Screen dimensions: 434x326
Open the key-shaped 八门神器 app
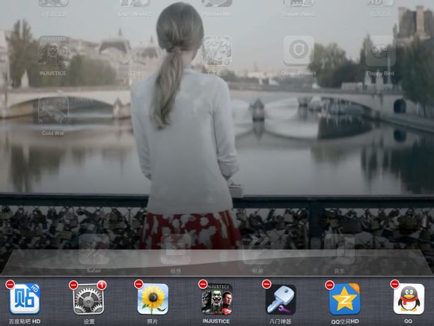pos(281,299)
